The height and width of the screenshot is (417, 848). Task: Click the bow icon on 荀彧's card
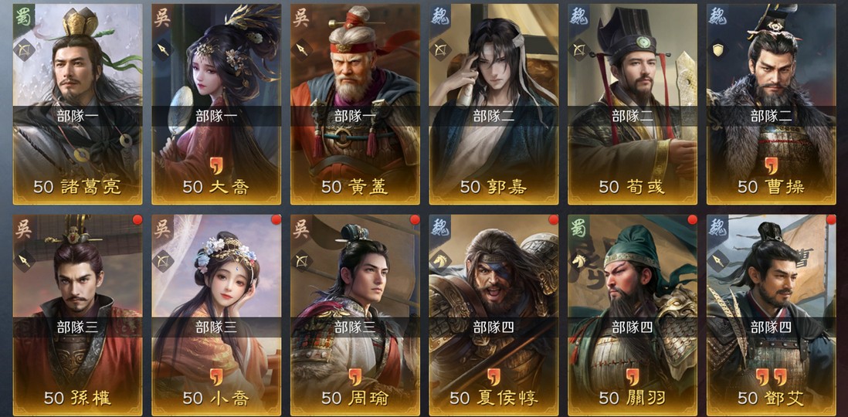point(579,49)
